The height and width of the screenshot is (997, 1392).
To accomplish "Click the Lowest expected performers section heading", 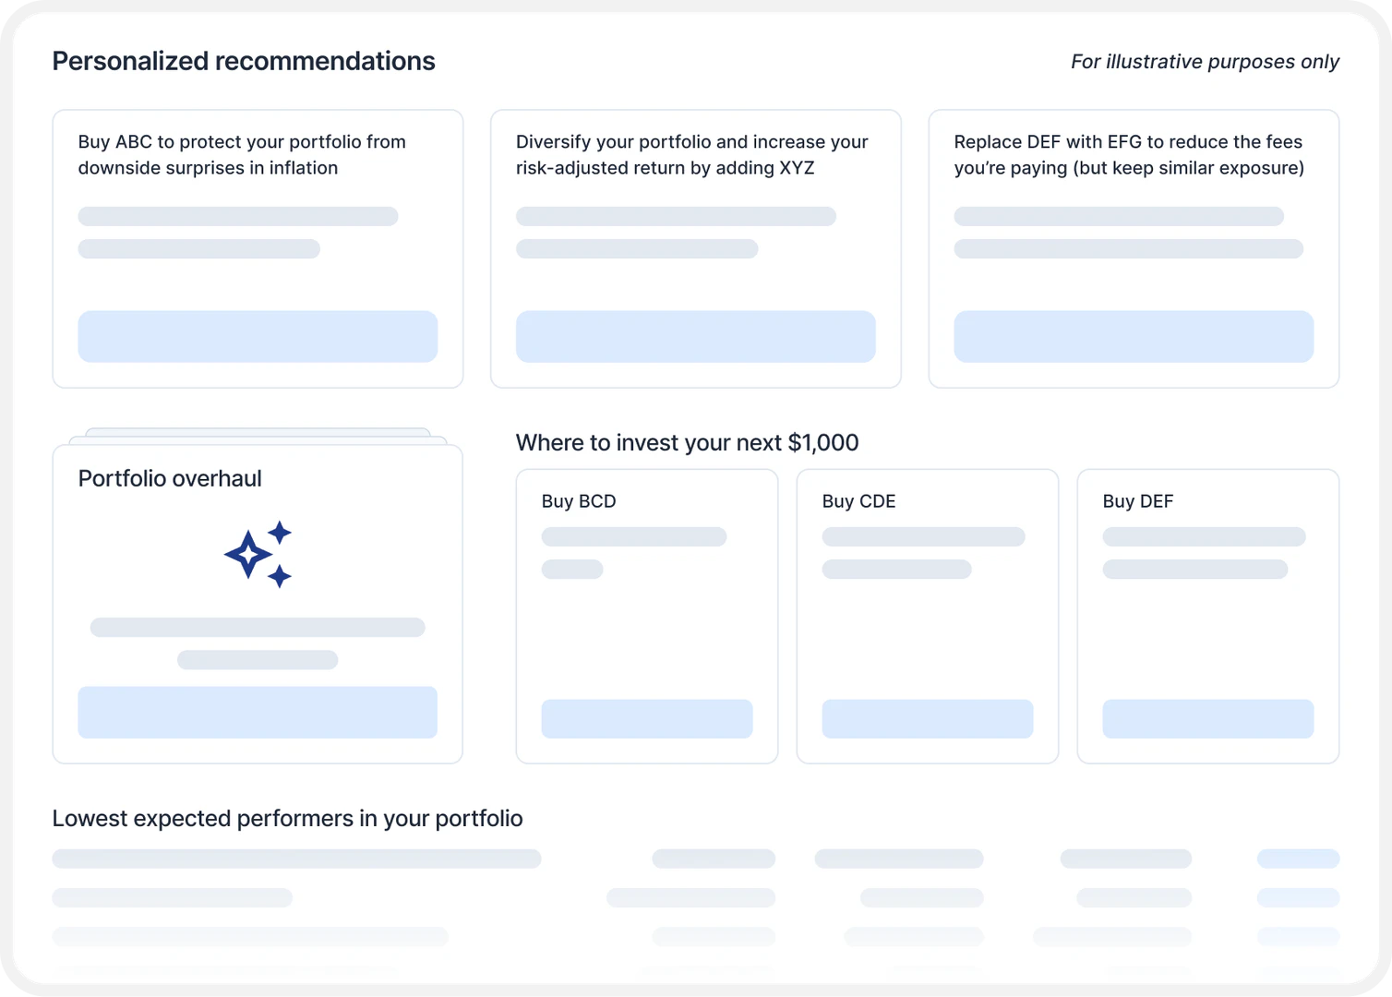I will coord(287,818).
